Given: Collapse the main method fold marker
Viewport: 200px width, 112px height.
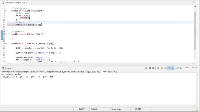Looking at the screenshot, I should click(6, 44).
